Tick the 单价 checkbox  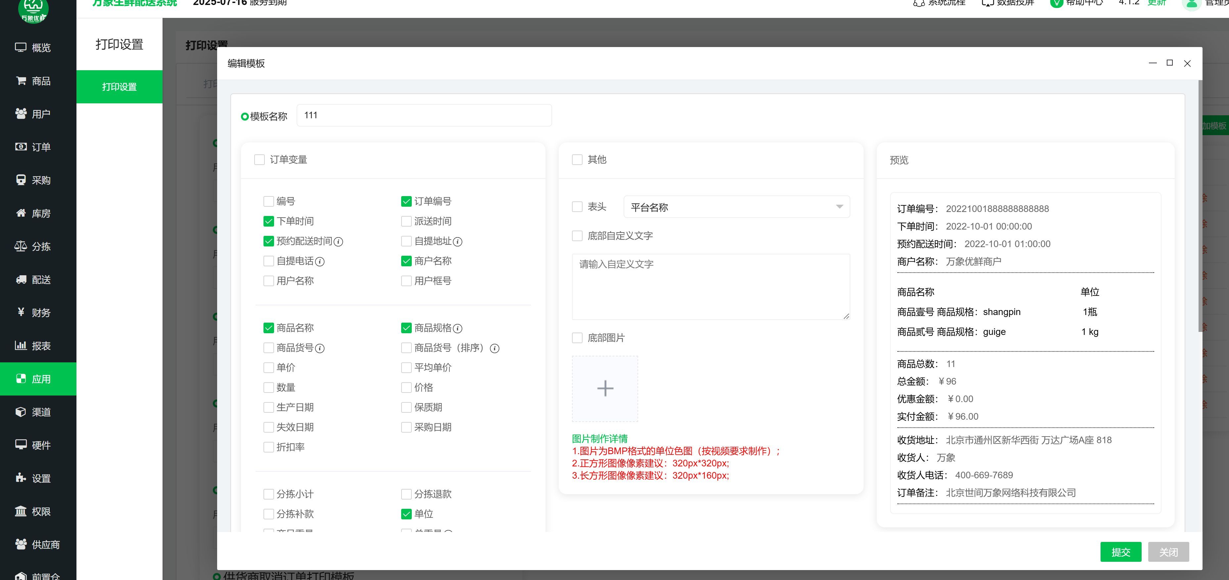(x=268, y=368)
